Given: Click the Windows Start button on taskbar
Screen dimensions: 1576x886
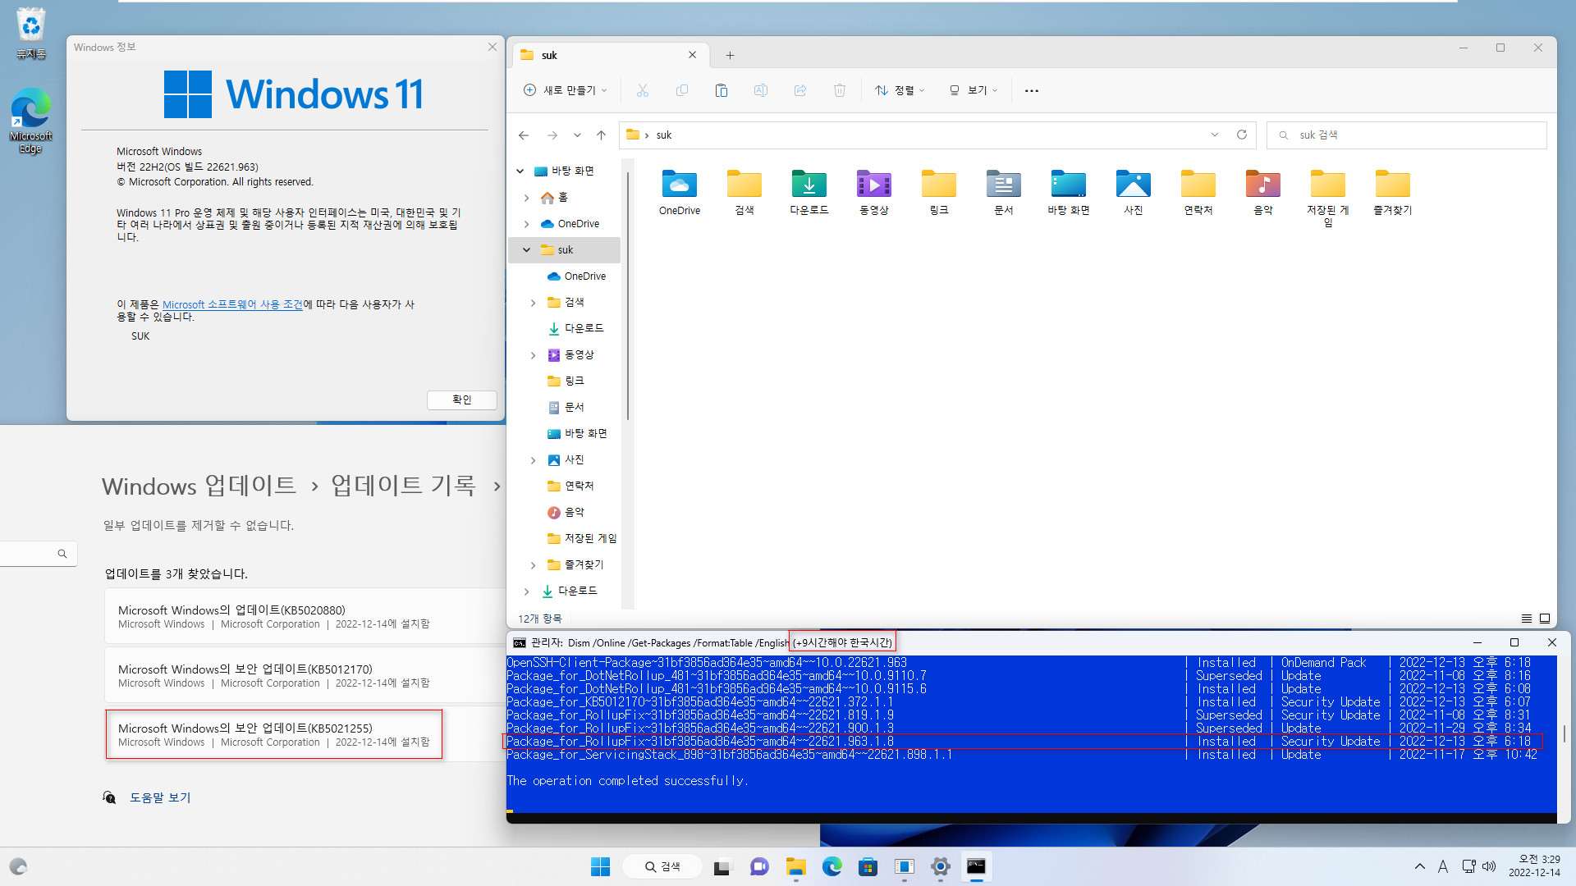Looking at the screenshot, I should 601,866.
